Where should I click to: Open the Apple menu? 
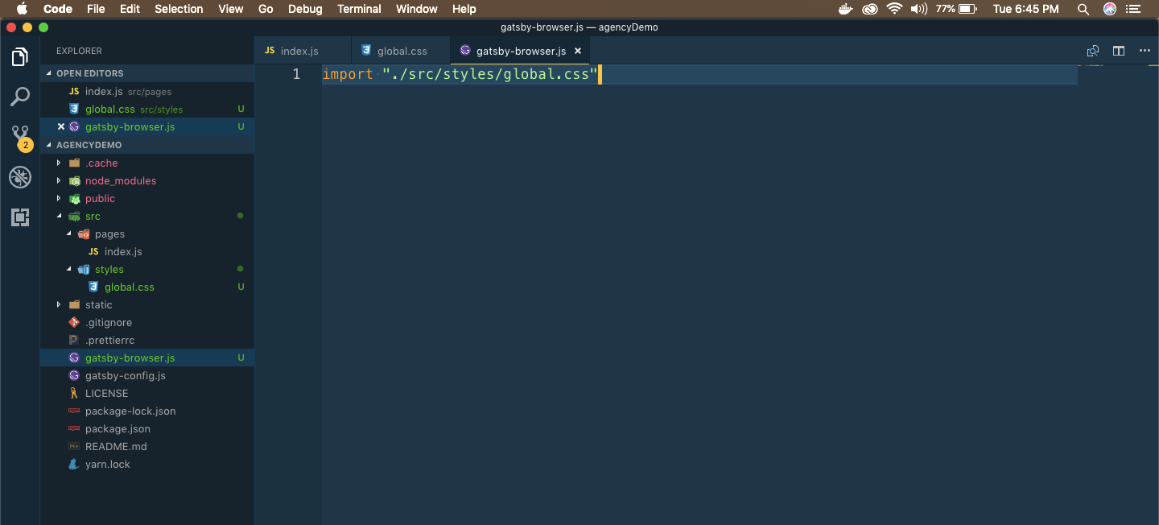(x=22, y=9)
